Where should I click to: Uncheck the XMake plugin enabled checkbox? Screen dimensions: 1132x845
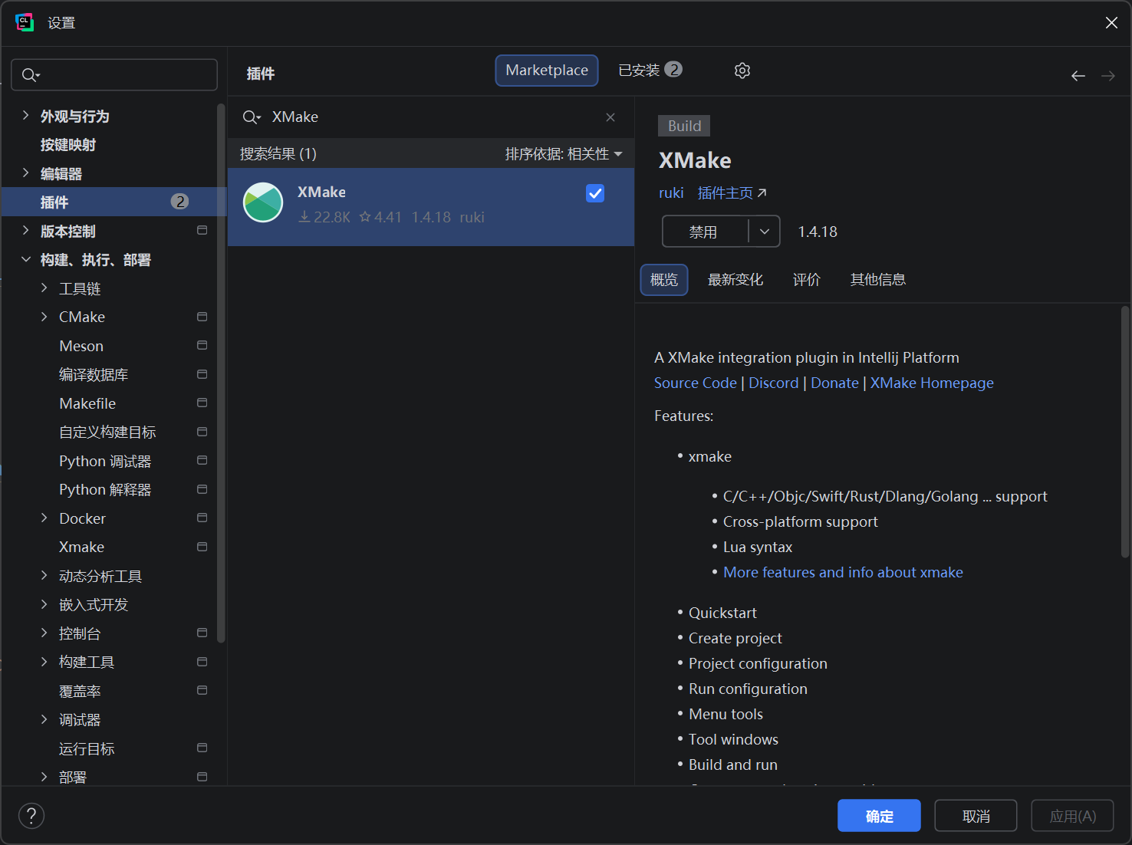(595, 193)
